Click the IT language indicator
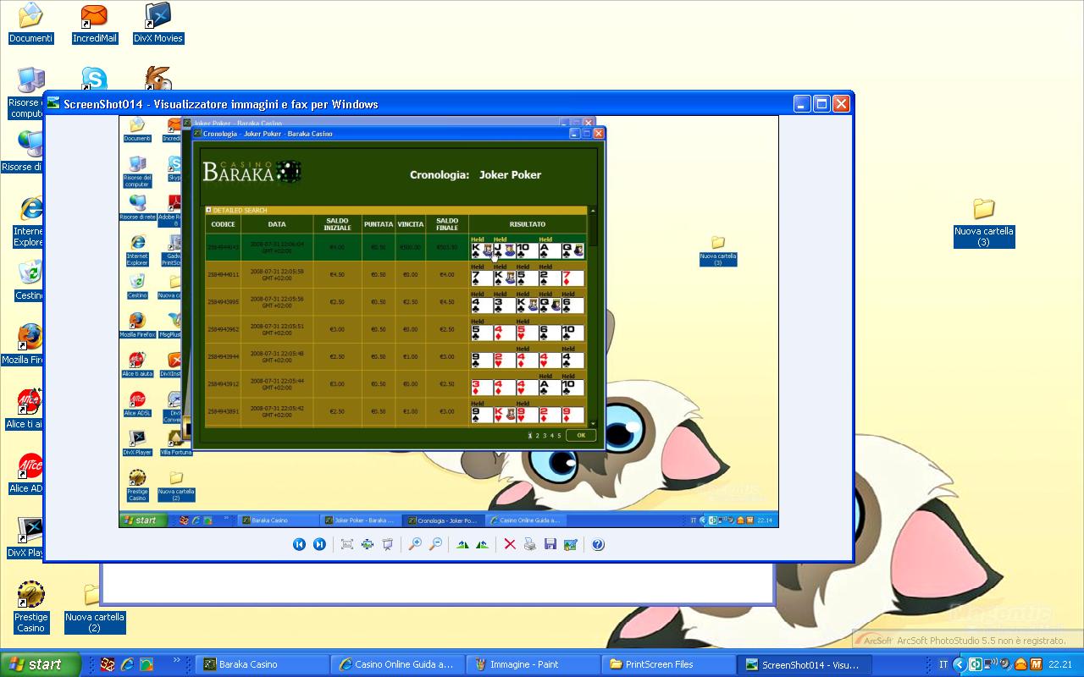The height and width of the screenshot is (677, 1084). 943,664
